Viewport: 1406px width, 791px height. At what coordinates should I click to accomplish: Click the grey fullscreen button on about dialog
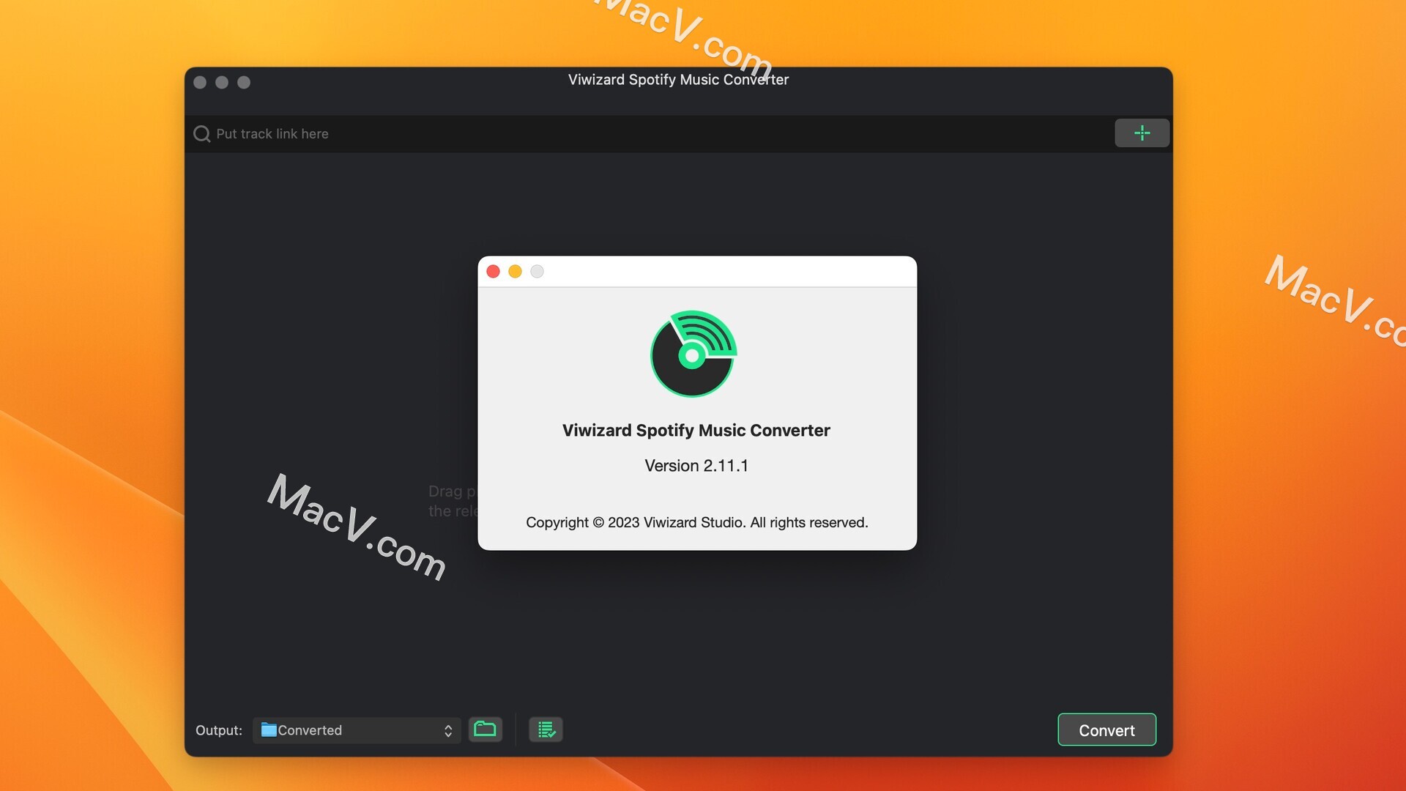pos(537,272)
